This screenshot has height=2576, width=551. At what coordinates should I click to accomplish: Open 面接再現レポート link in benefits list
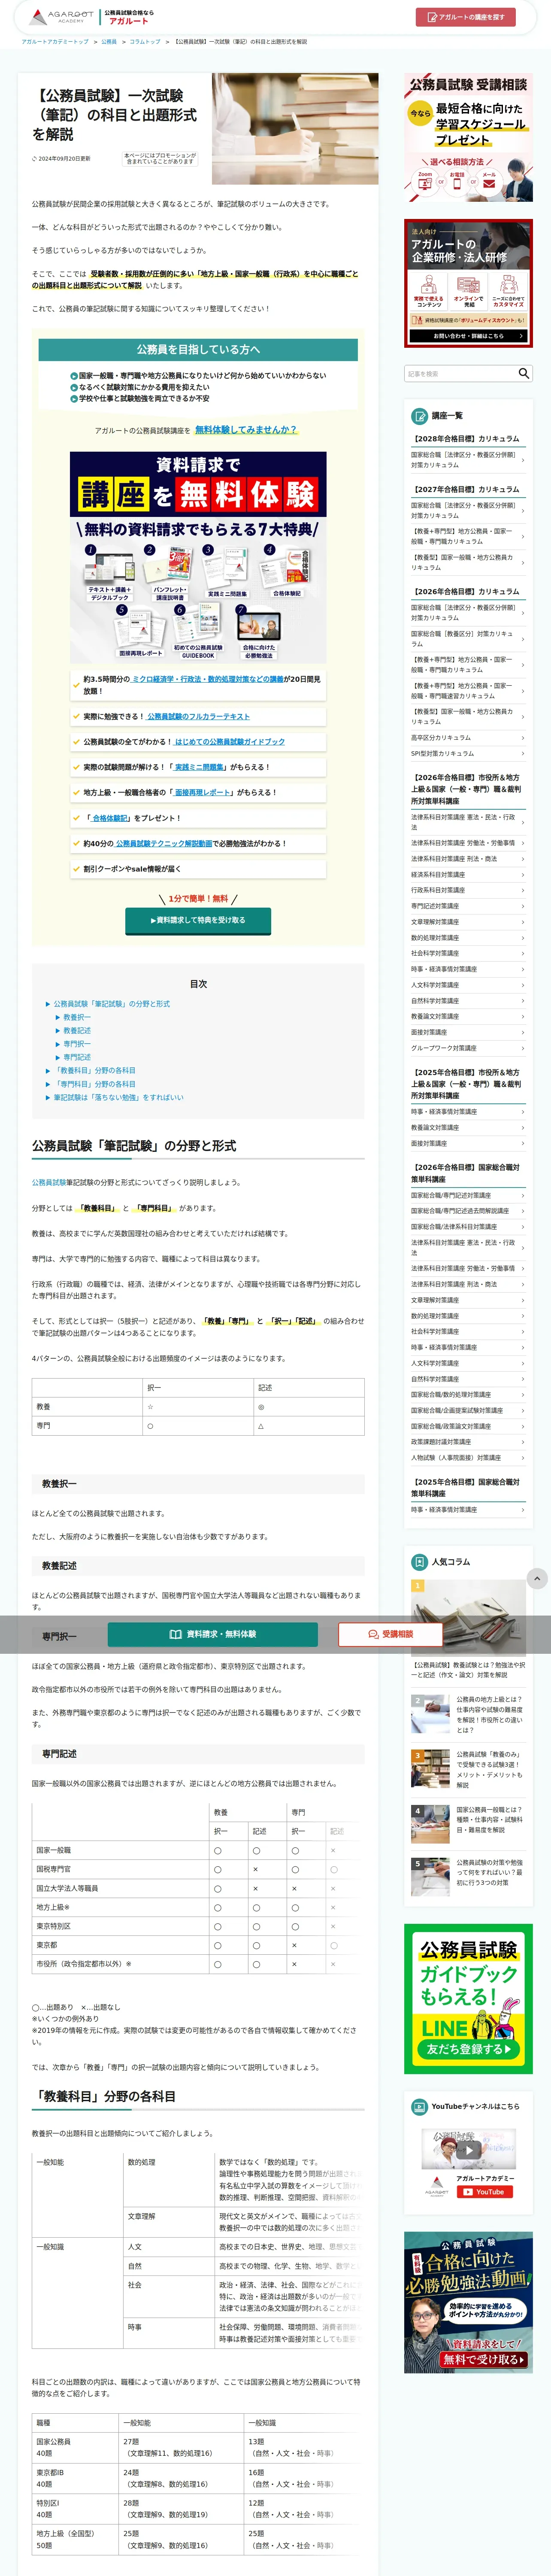(x=203, y=792)
